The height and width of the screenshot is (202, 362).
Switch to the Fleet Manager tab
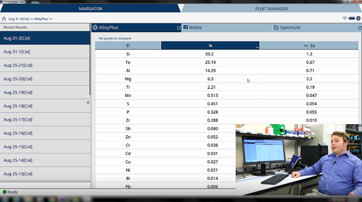coord(271,8)
